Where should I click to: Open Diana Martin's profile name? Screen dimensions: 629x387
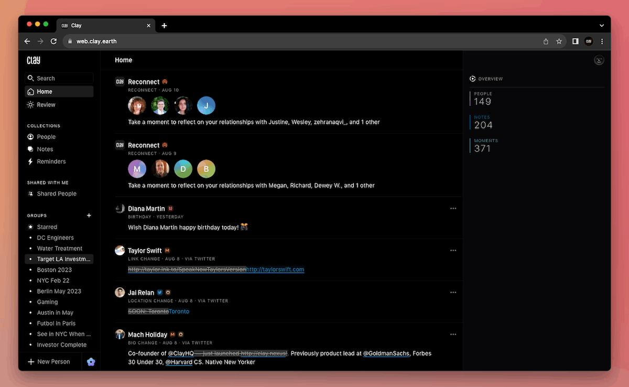146,209
